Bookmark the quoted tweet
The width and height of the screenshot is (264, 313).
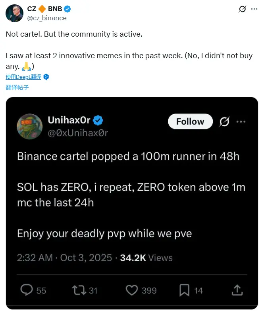(x=185, y=290)
